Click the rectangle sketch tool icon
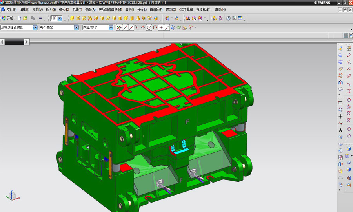 pos(340,102)
